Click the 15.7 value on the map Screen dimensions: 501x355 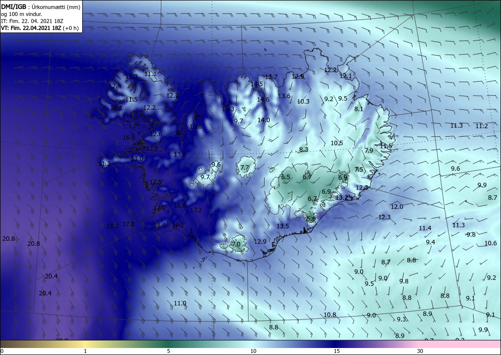click(112, 226)
